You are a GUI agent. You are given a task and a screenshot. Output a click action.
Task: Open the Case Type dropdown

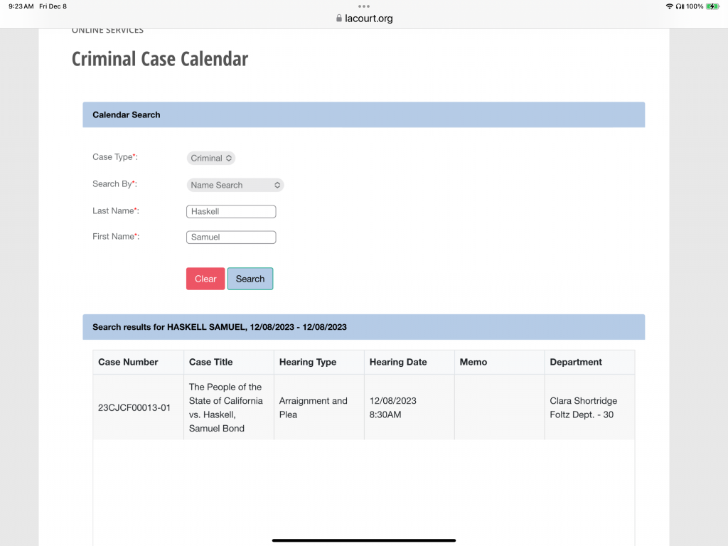(x=212, y=158)
